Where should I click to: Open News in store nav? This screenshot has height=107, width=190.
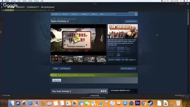point(102,14)
